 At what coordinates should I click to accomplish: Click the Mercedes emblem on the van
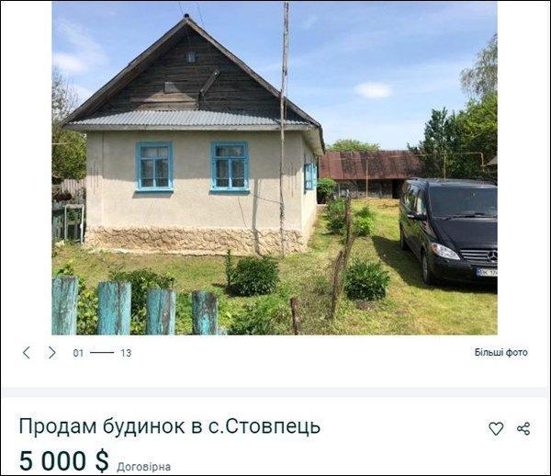[492, 256]
